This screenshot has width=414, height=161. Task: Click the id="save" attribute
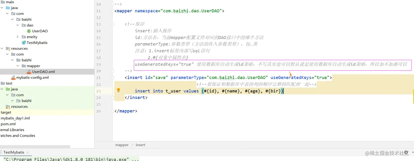pyautogui.click(x=156, y=78)
